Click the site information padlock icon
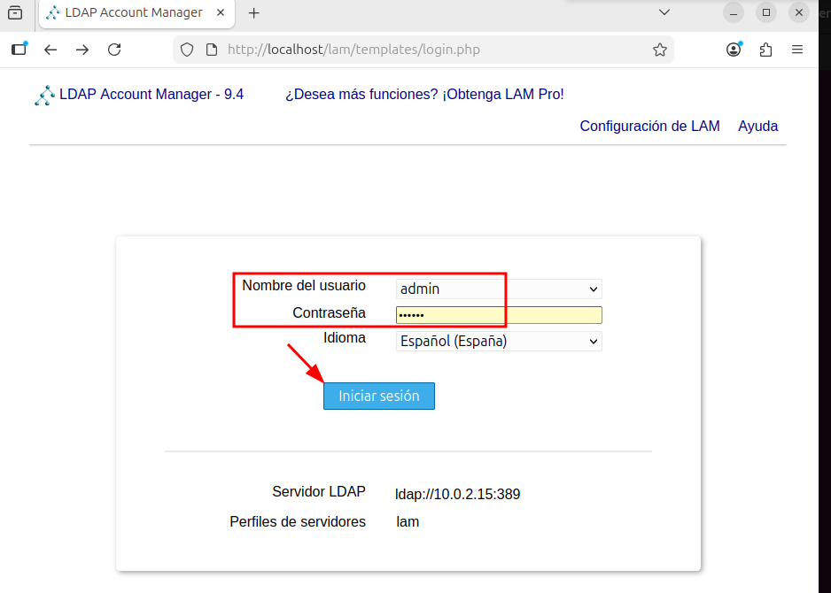Screen dimensions: 831x593 click(x=210, y=50)
